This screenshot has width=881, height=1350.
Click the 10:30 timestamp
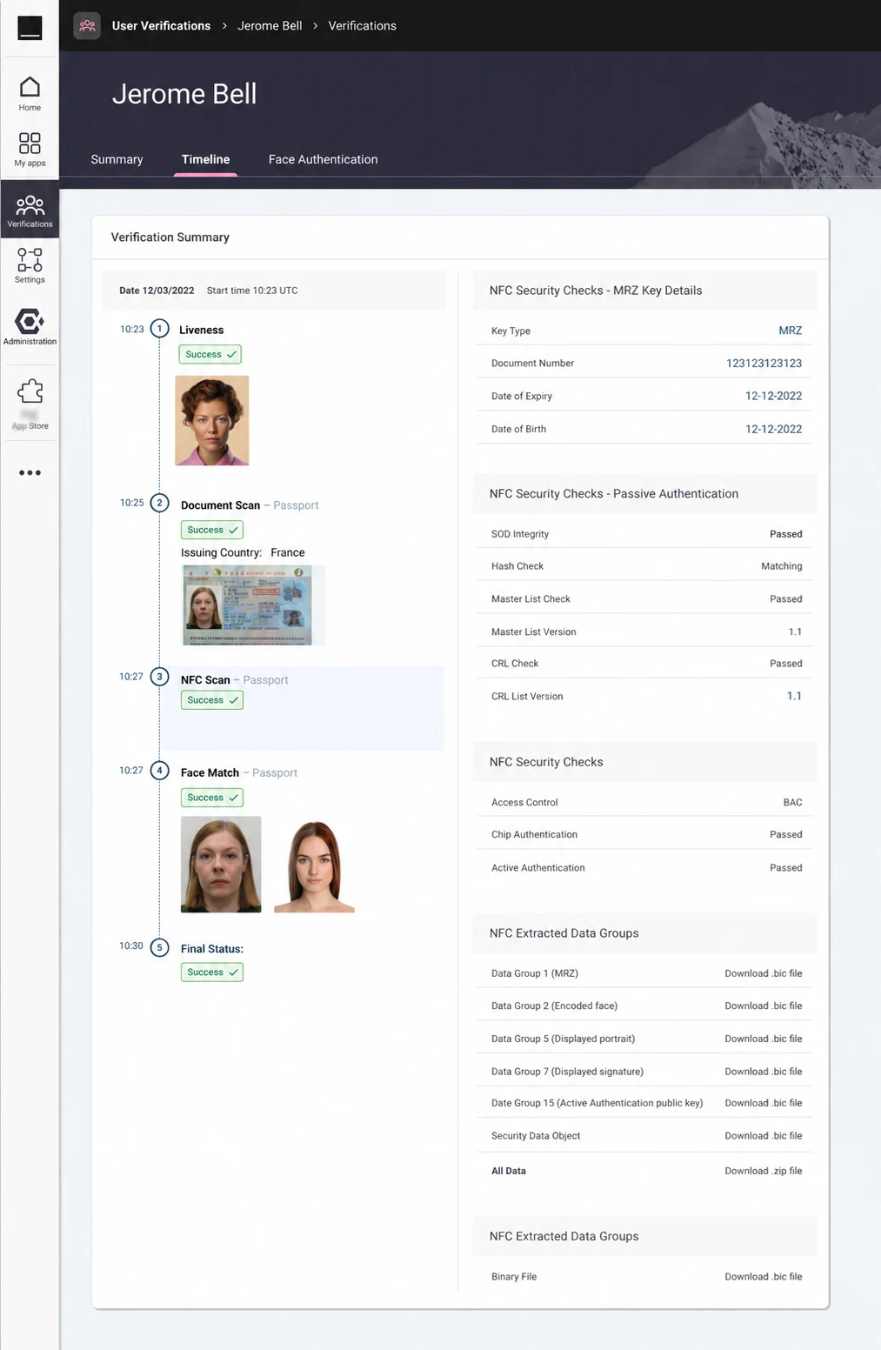pyautogui.click(x=131, y=946)
